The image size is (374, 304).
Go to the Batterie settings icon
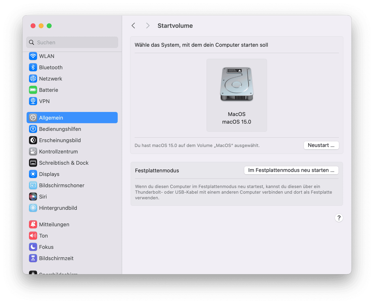33,90
